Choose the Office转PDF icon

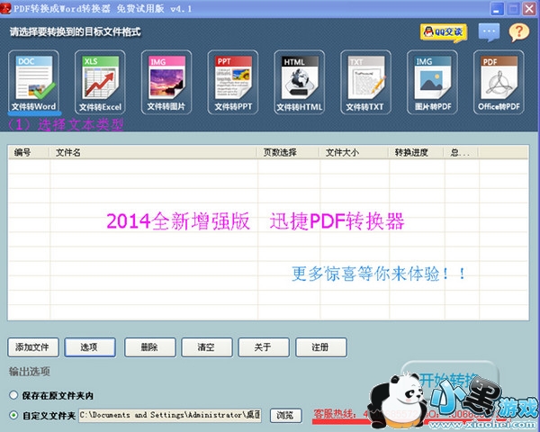tap(499, 82)
